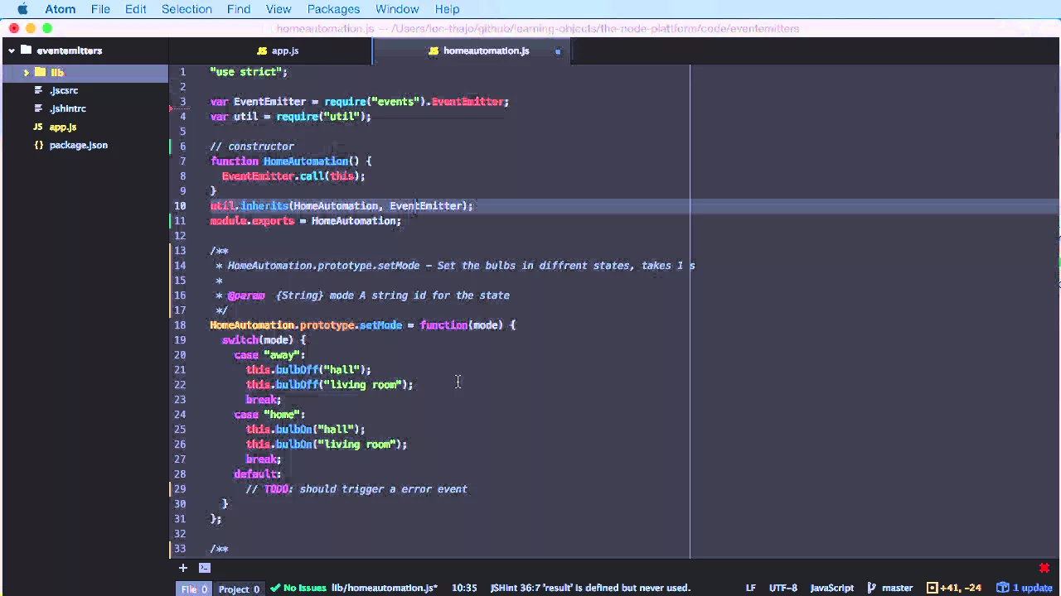Open .jshintrc in the tree view
1061x596 pixels.
pyautogui.click(x=68, y=108)
